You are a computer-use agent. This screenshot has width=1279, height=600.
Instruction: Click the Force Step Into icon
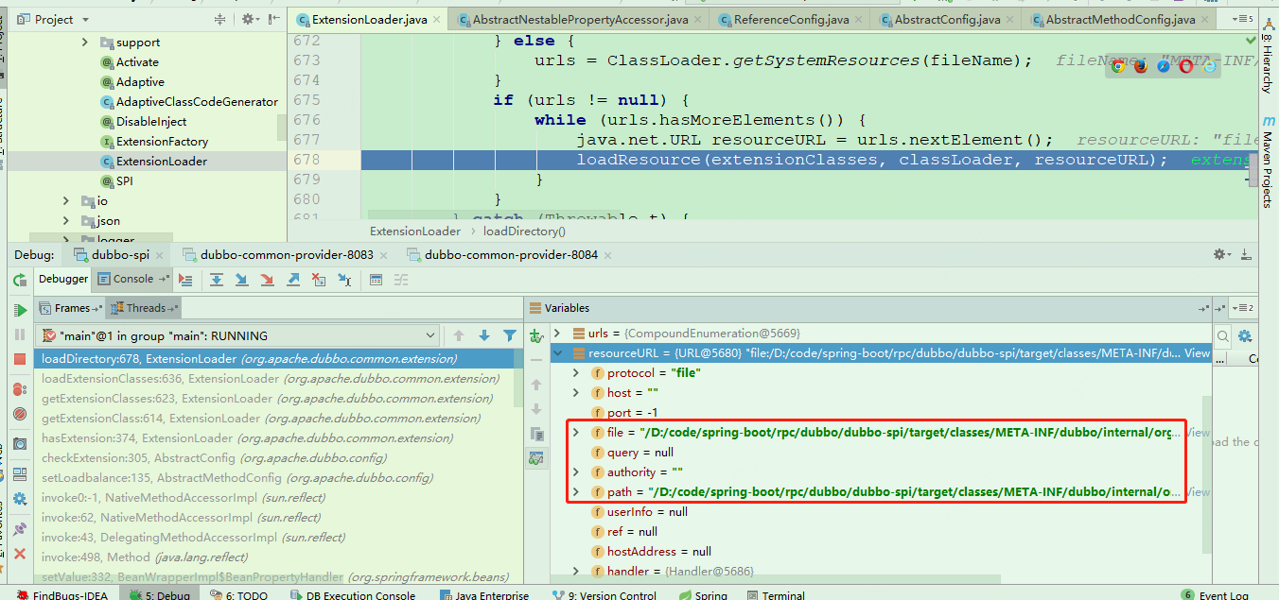(268, 280)
